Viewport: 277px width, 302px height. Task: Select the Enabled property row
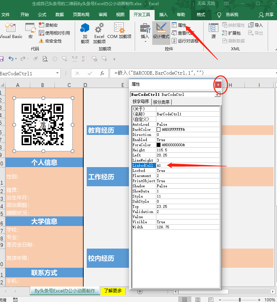pyautogui.click(x=176, y=140)
